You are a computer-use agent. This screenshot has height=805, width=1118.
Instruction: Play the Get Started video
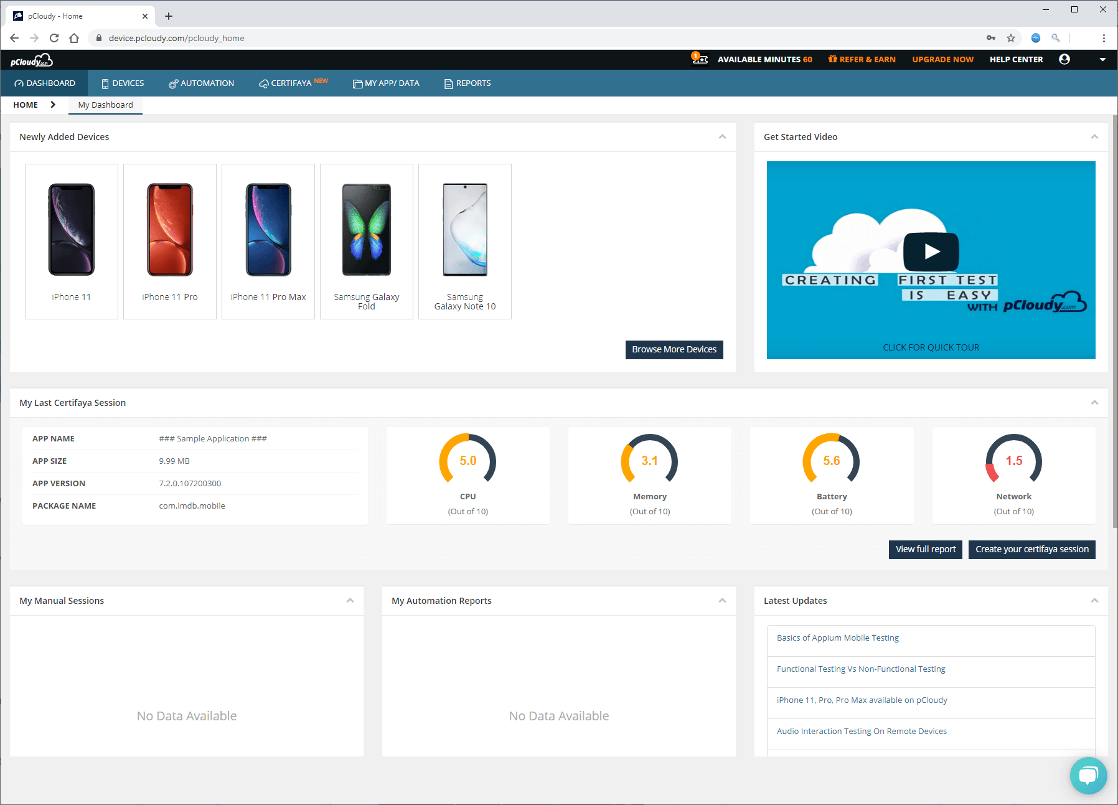tap(931, 252)
